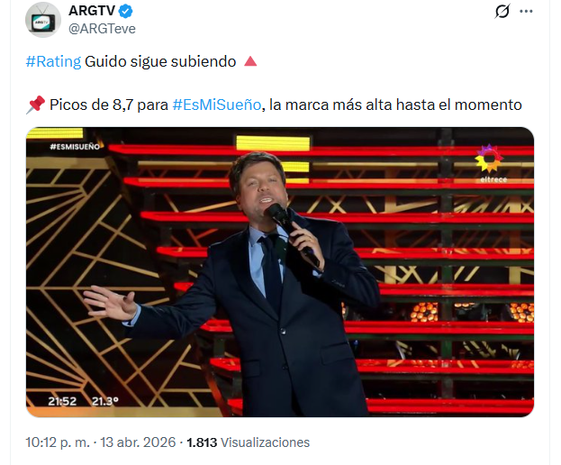Click the 13 abr. 2026 date
561x465 pixels.
(138, 442)
